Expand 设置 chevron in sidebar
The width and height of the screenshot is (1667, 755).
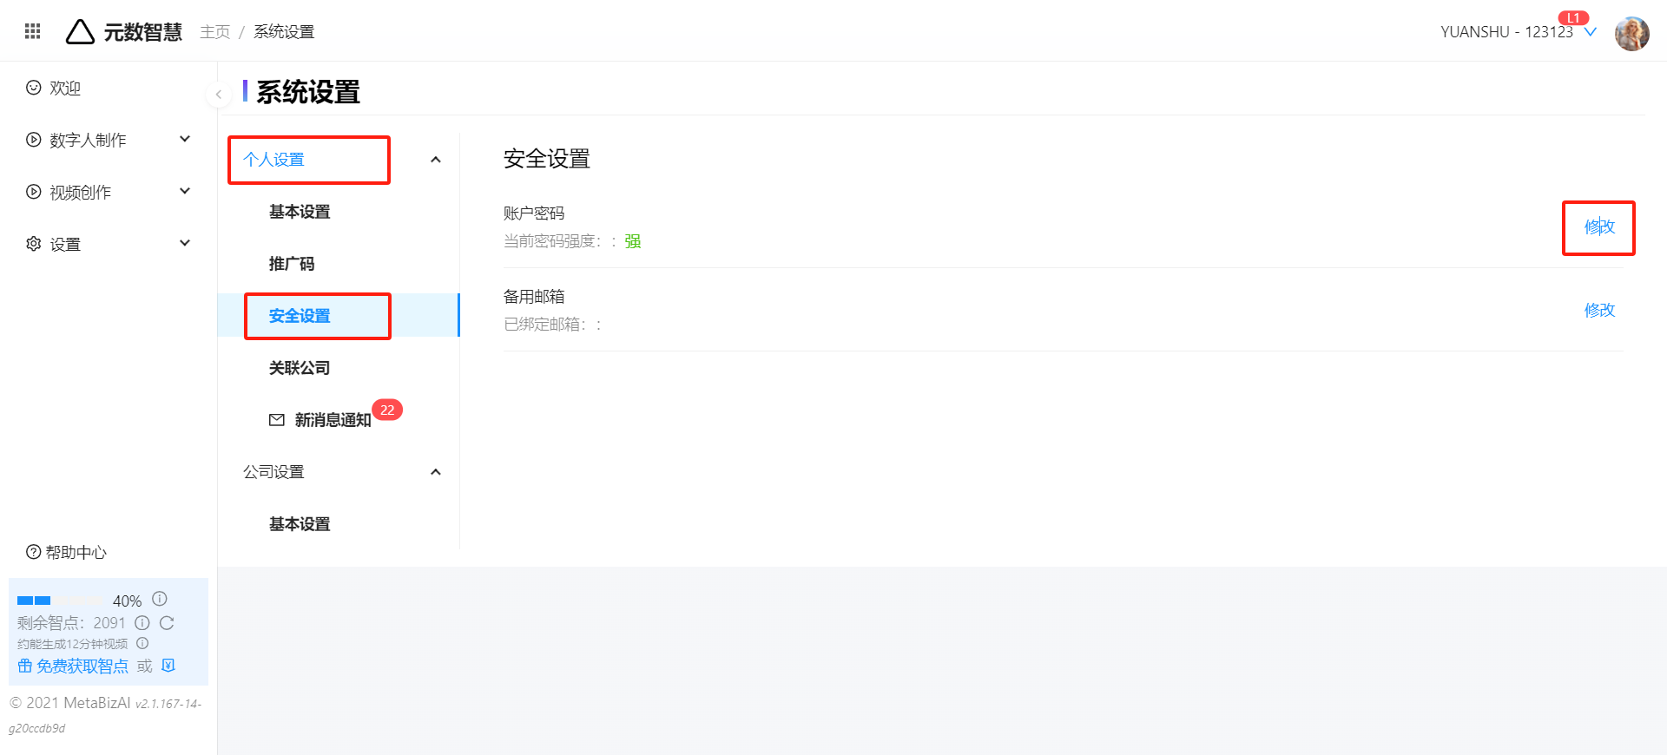pos(184,243)
